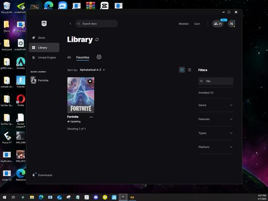Open the Reference Edge shortcut on desktop
The width and height of the screenshot is (268, 201).
point(21,175)
